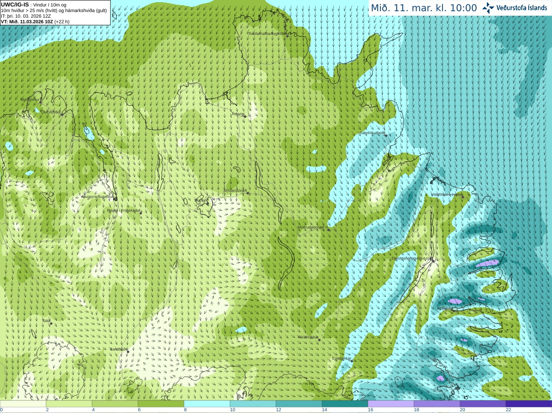Click the UWC/IG-IS model title text
The image size is (552, 413).
point(15,4)
